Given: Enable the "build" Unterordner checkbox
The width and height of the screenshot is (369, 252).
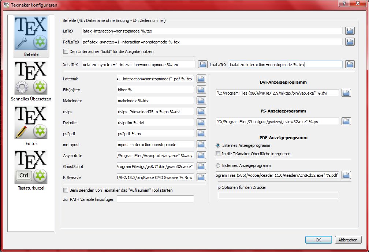Looking at the screenshot, I should (66, 51).
